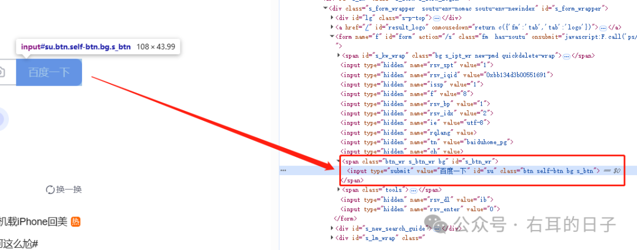
Task: Expand the div id="lg" node
Action: tap(332, 18)
